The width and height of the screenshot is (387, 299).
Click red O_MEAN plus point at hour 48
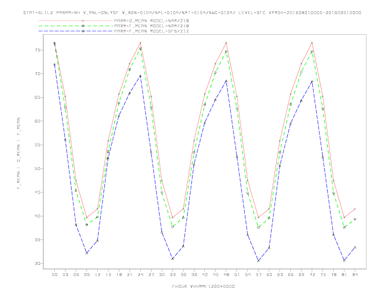click(226, 43)
